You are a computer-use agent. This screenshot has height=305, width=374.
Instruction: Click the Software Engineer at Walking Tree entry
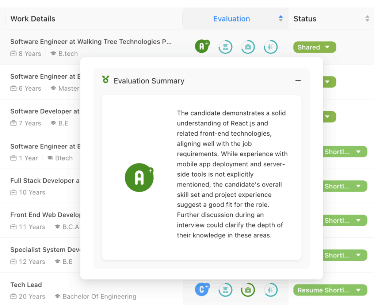91,41
